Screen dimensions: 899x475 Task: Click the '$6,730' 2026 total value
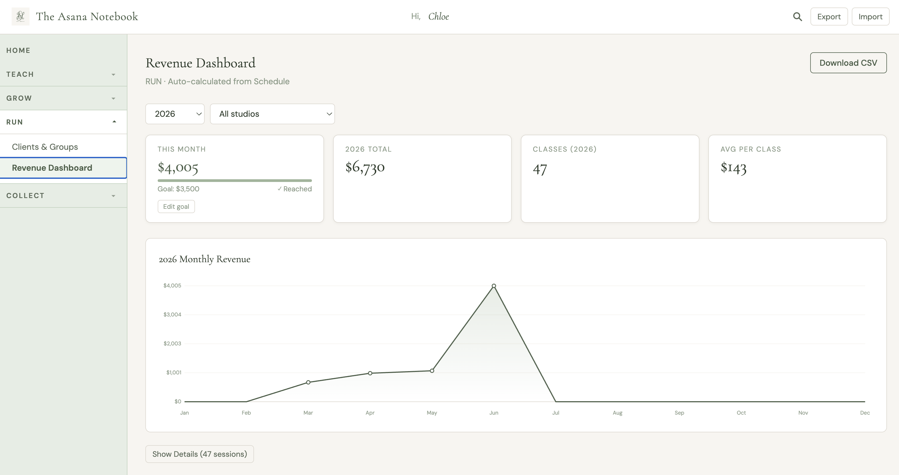[x=365, y=167]
